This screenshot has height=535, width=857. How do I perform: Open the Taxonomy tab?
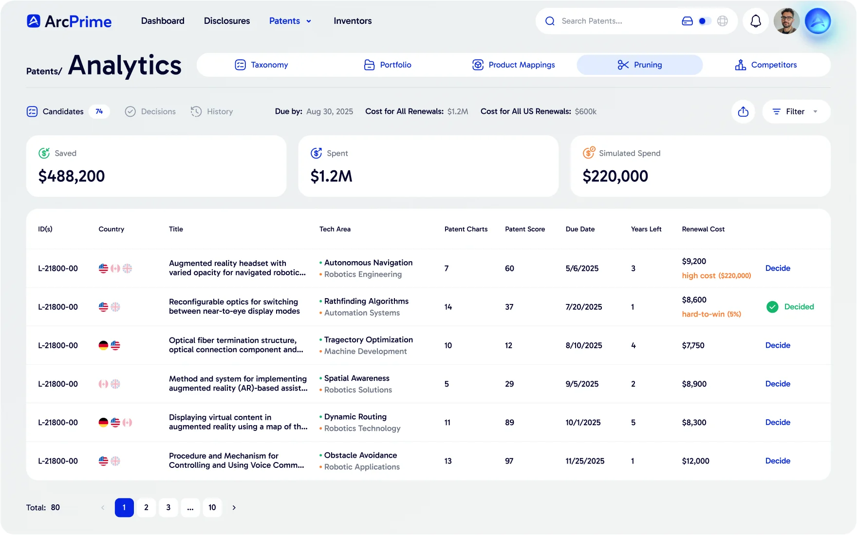261,65
